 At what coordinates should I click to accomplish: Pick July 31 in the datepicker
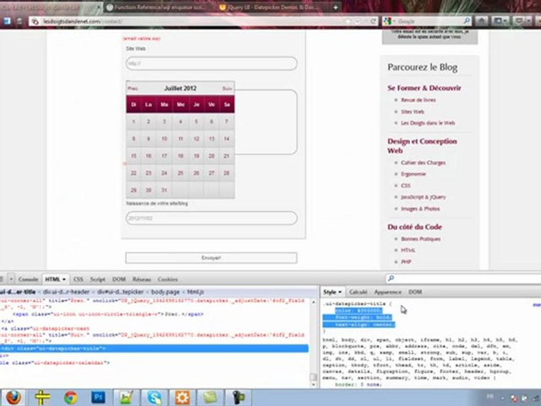(x=165, y=190)
